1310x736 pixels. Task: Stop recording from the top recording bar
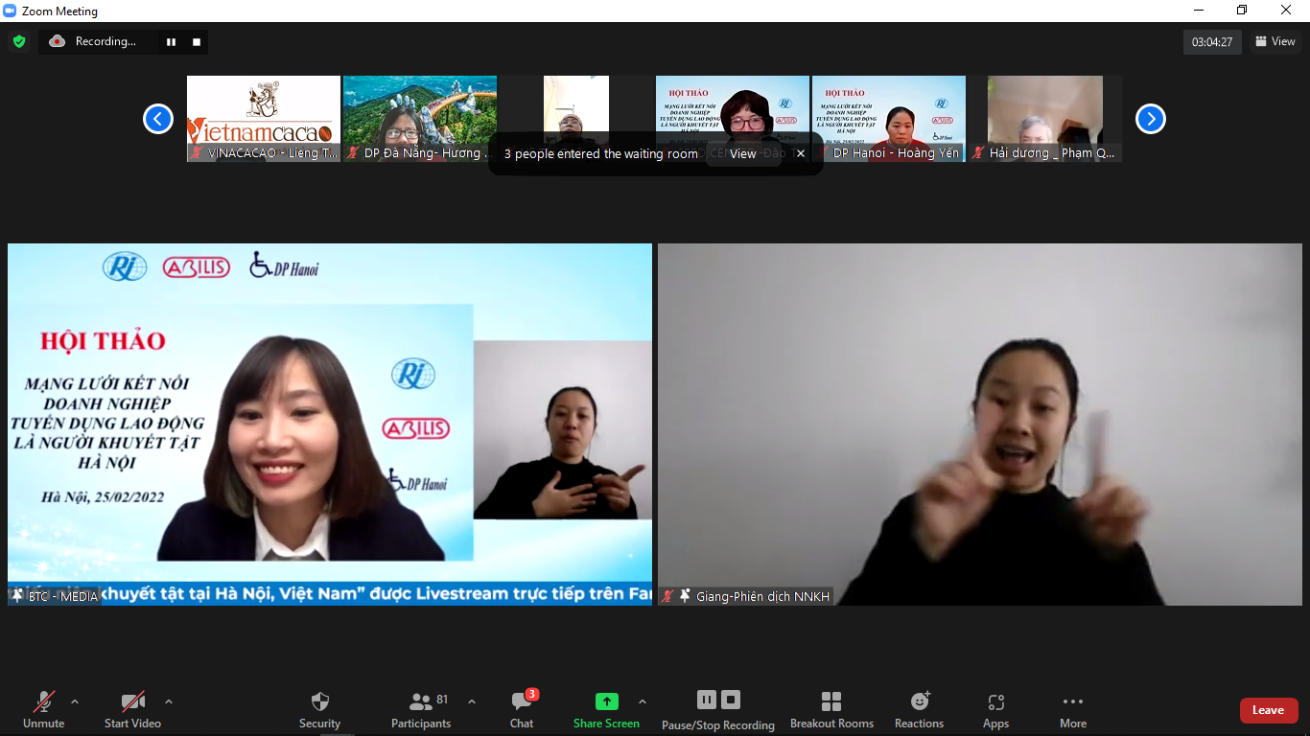tap(197, 42)
